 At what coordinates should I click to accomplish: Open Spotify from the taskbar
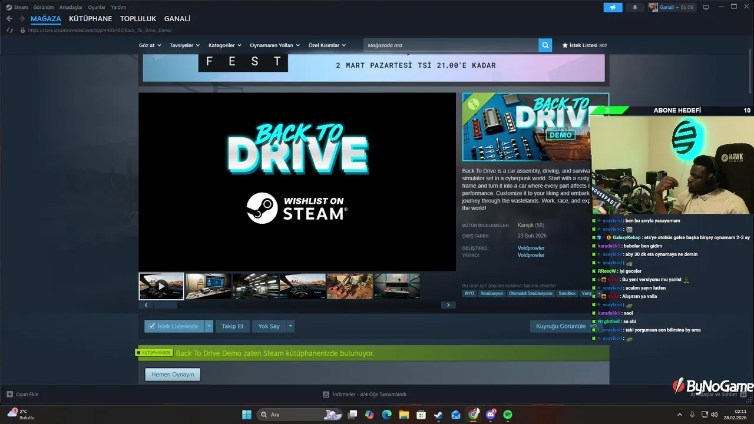tap(508, 415)
